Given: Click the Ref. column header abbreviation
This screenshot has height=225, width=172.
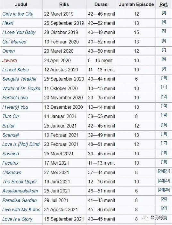Looking at the screenshot, I should point(164,5).
